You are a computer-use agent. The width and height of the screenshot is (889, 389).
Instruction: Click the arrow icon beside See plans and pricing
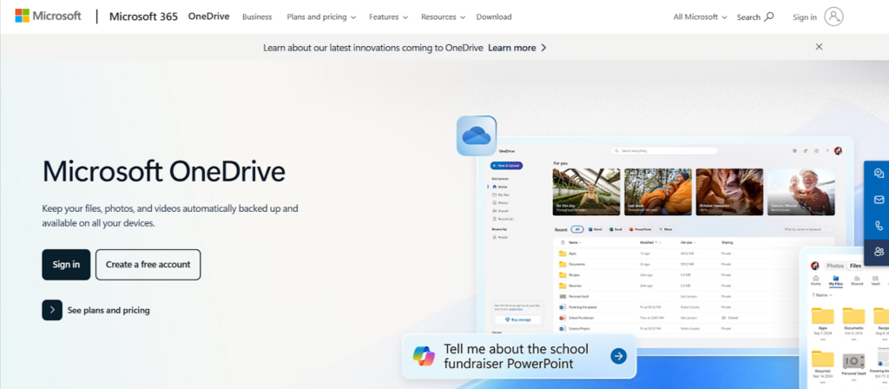click(x=52, y=310)
